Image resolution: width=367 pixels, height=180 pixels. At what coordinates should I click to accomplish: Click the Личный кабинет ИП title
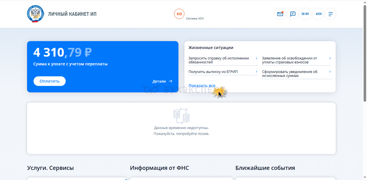point(72,14)
